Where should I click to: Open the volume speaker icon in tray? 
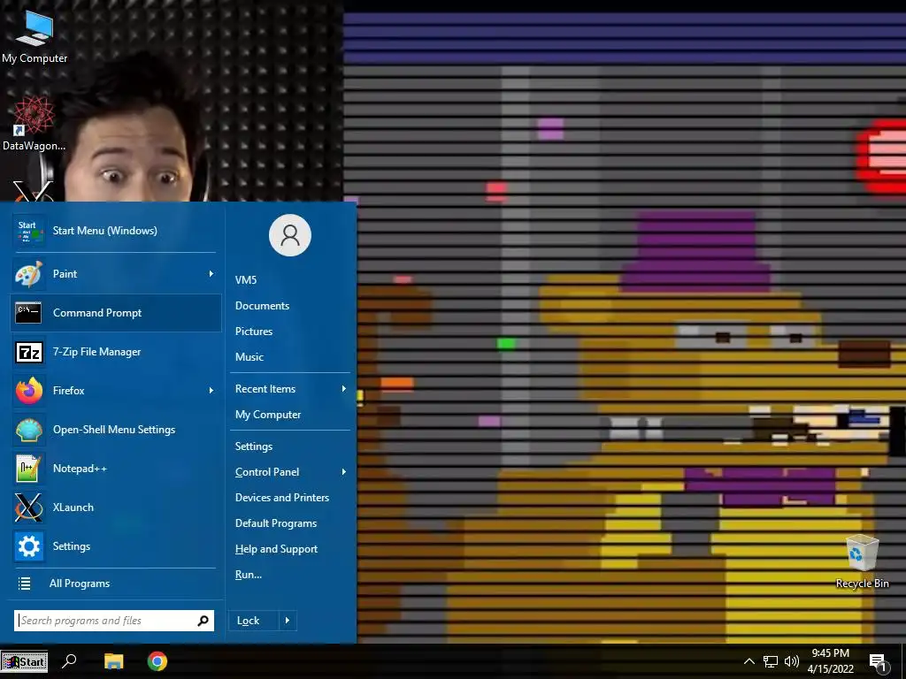click(x=792, y=661)
